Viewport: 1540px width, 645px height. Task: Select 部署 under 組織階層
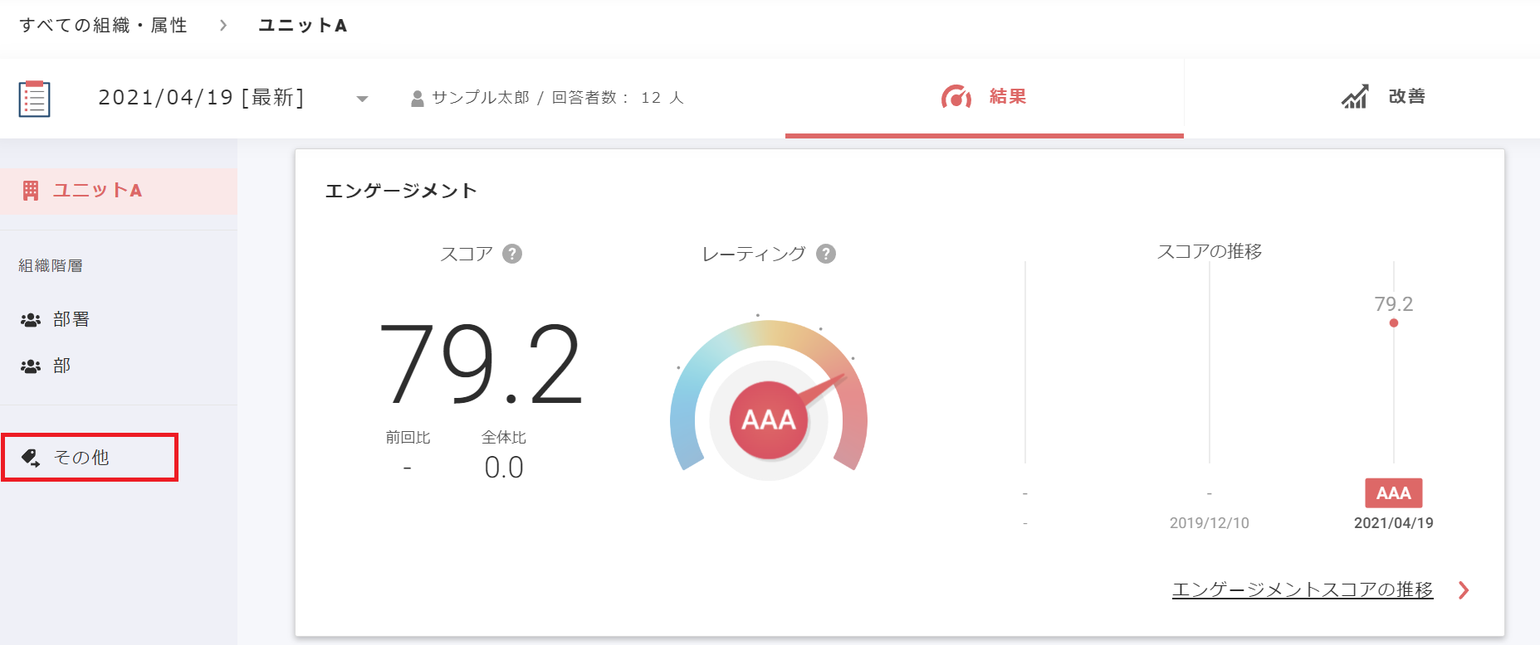pyautogui.click(x=71, y=318)
